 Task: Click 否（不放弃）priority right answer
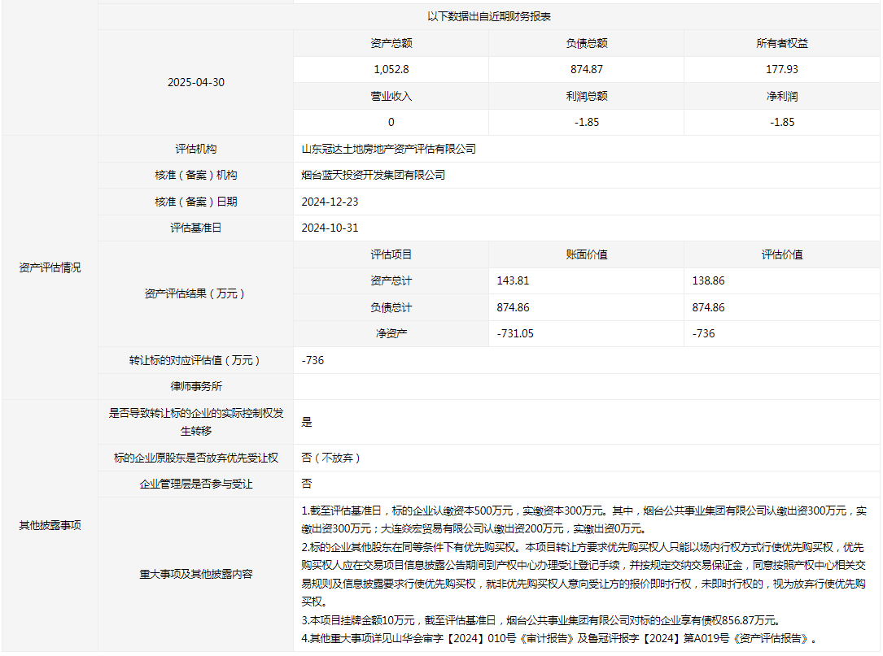(x=330, y=458)
